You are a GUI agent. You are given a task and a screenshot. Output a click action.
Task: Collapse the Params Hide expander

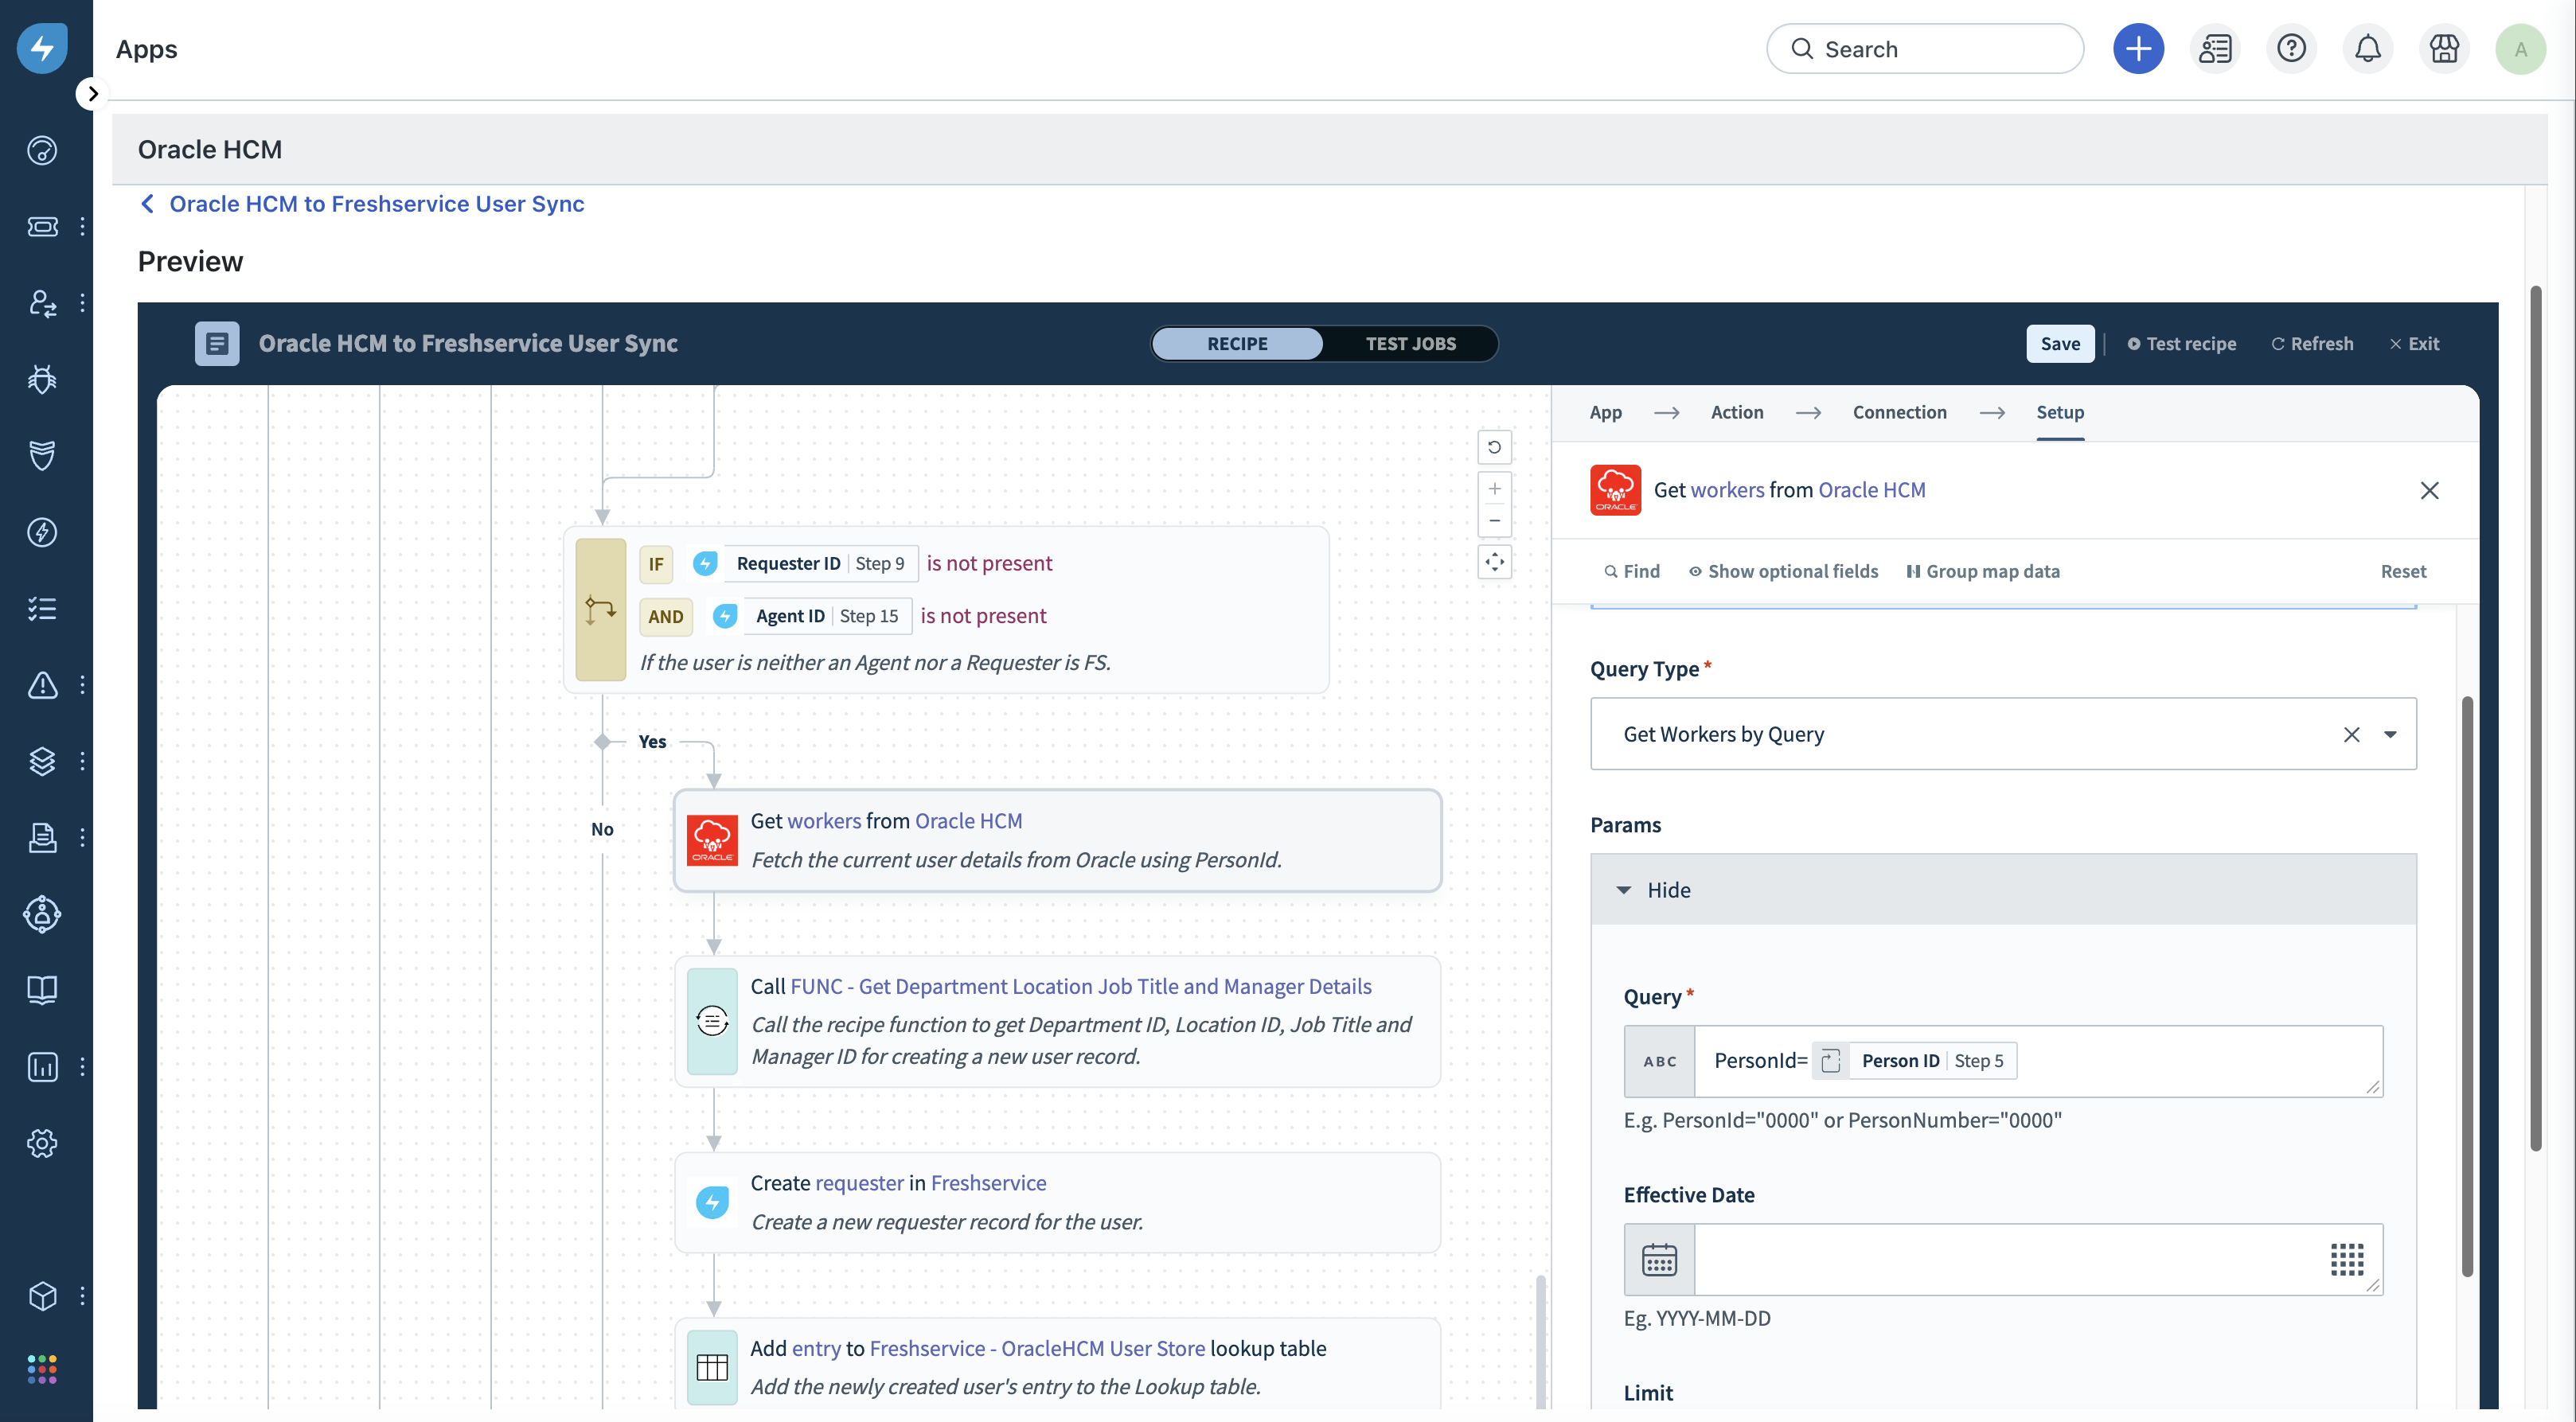point(1655,890)
